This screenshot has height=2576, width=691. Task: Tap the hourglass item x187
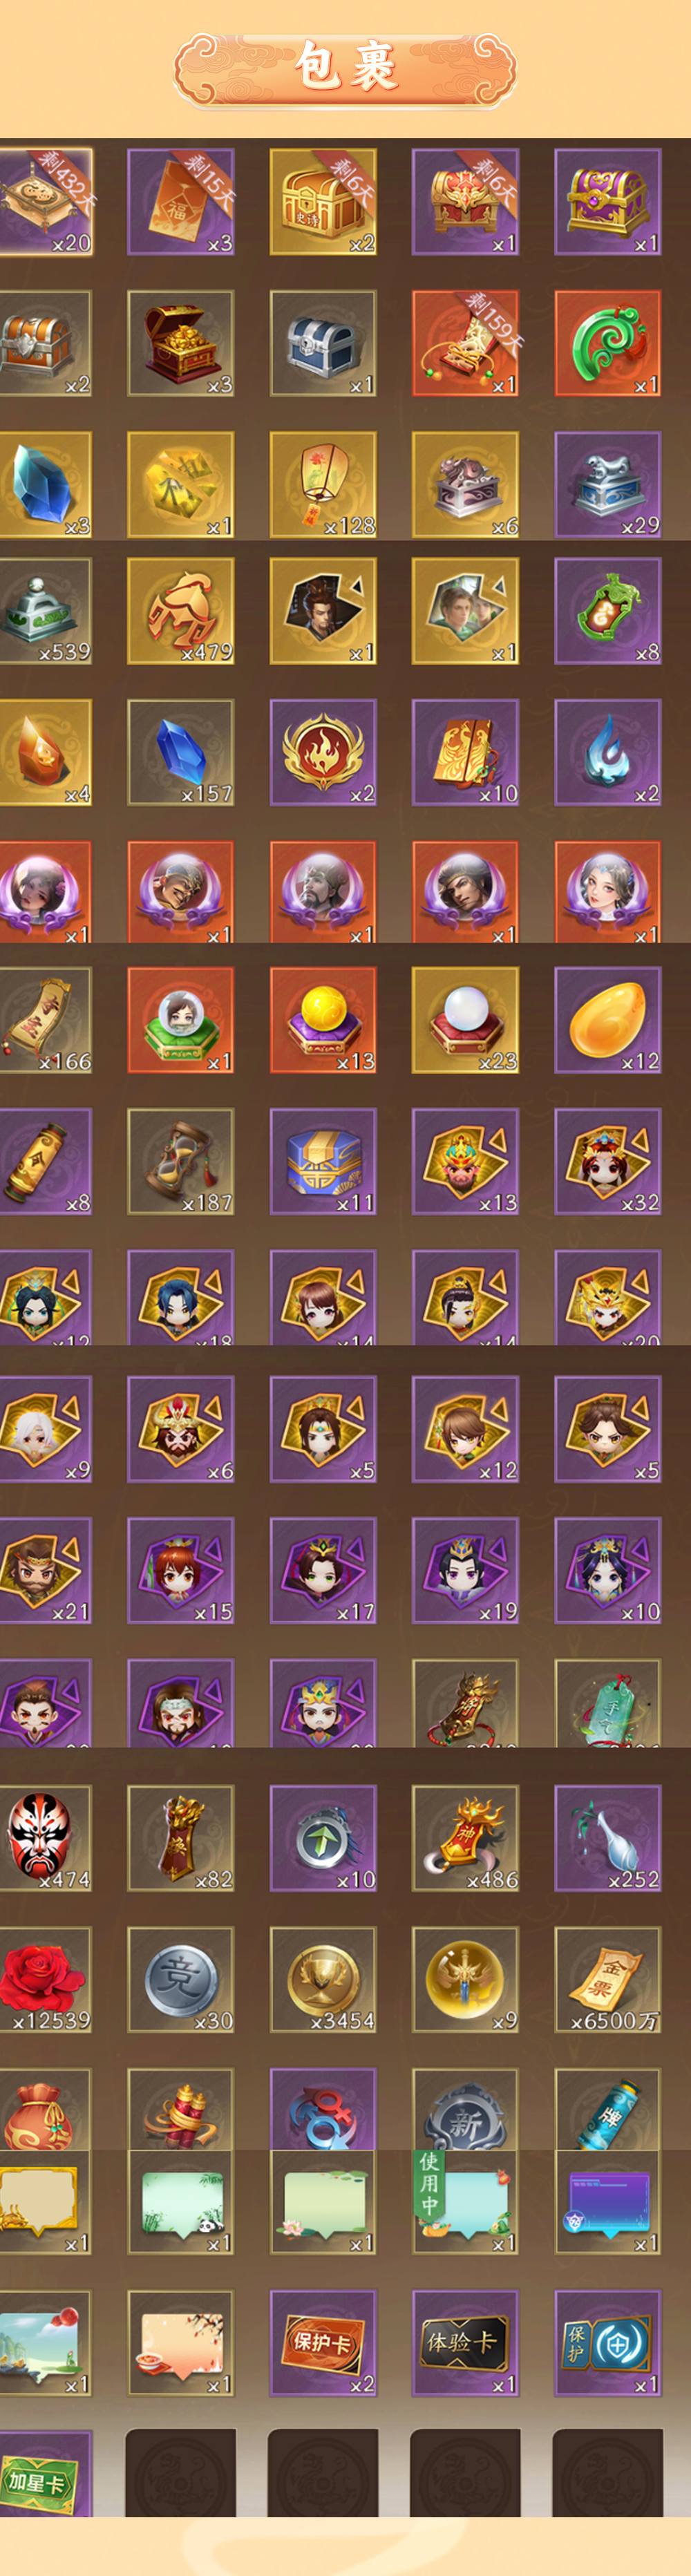click(181, 1161)
